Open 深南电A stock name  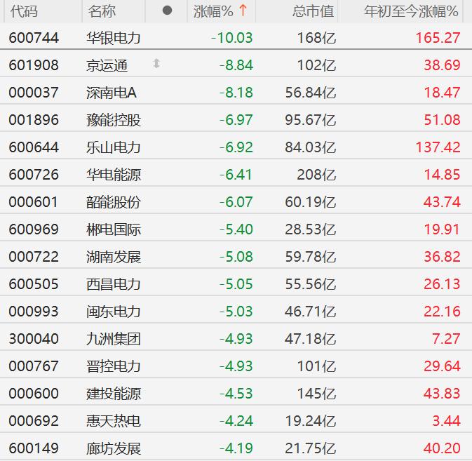112,93
